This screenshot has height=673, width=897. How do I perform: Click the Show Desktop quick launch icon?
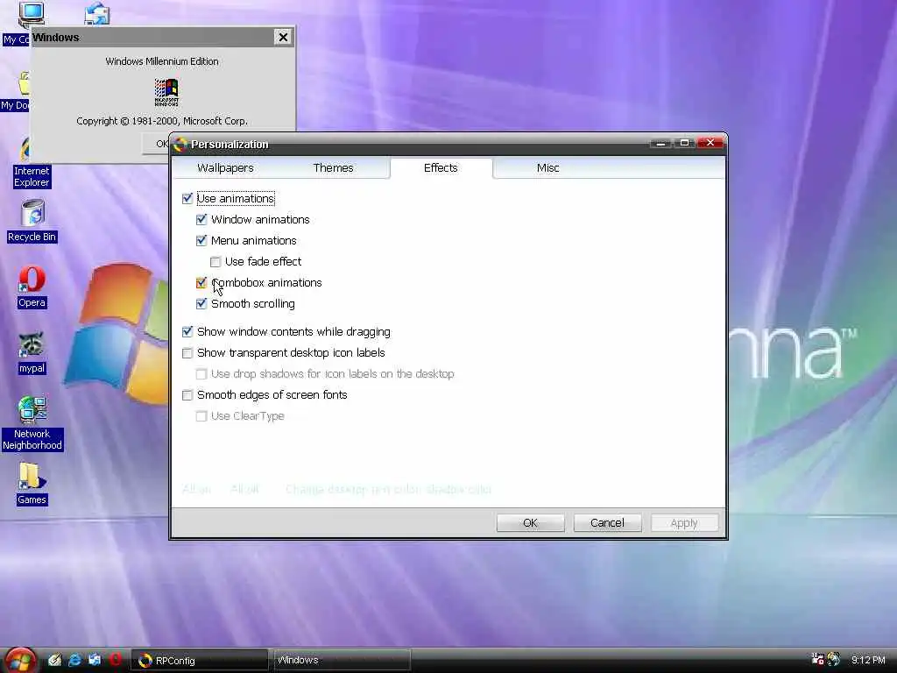(95, 660)
